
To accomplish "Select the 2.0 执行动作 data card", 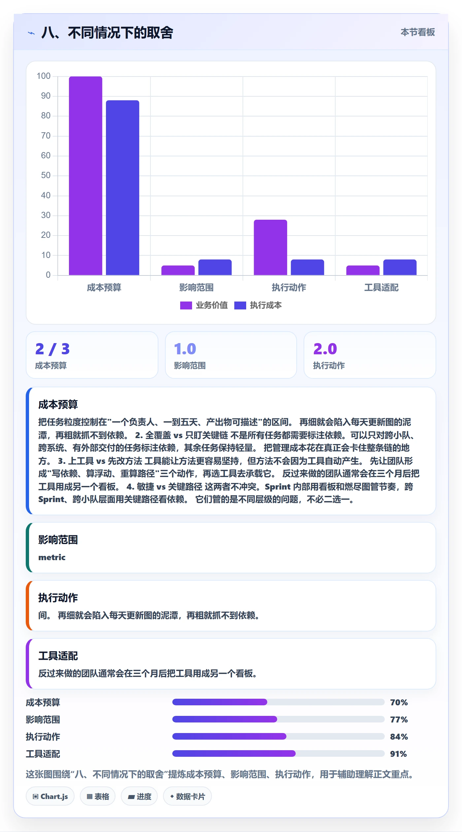I will [x=370, y=355].
